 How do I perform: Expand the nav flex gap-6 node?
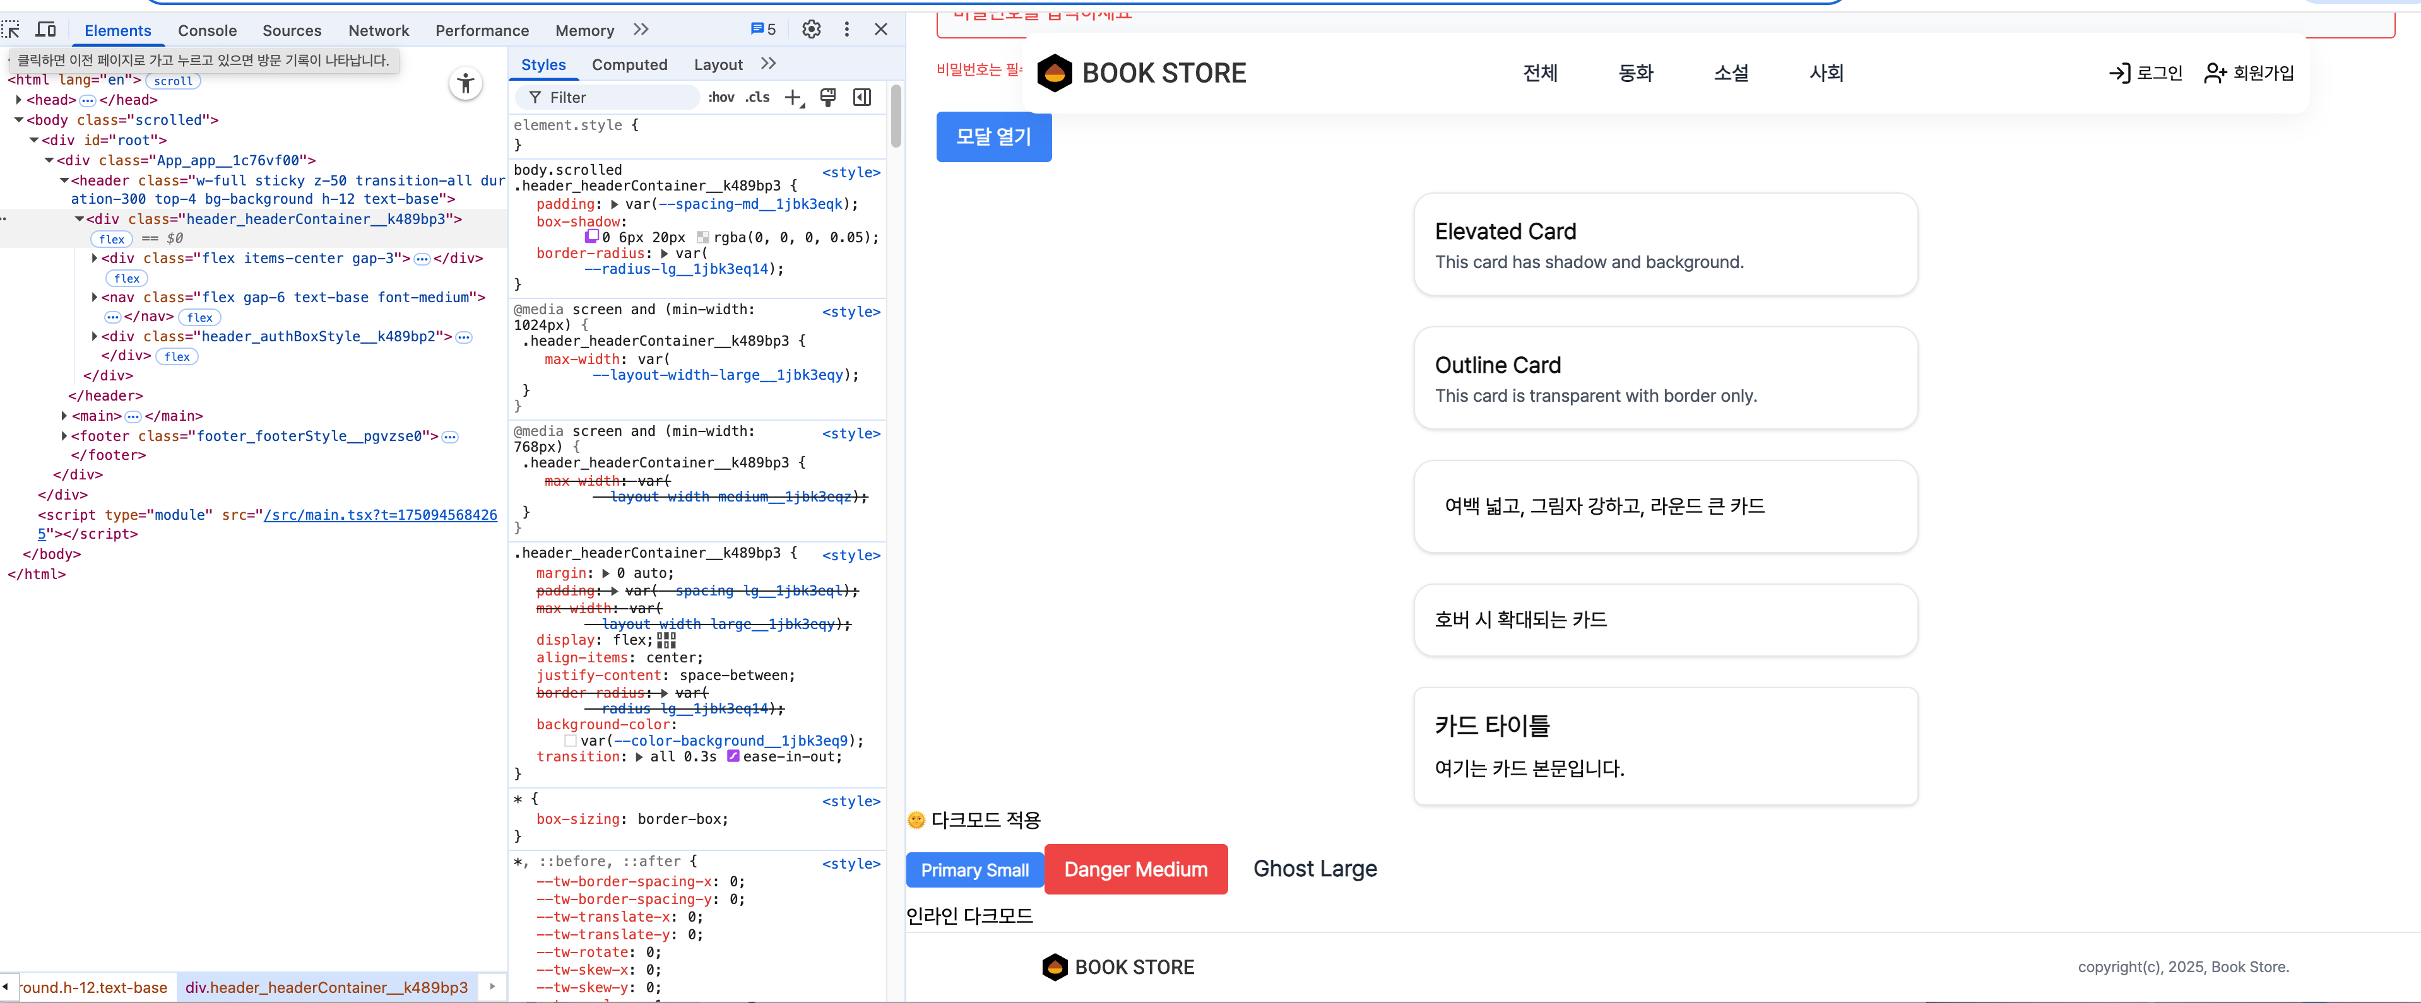[x=94, y=296]
